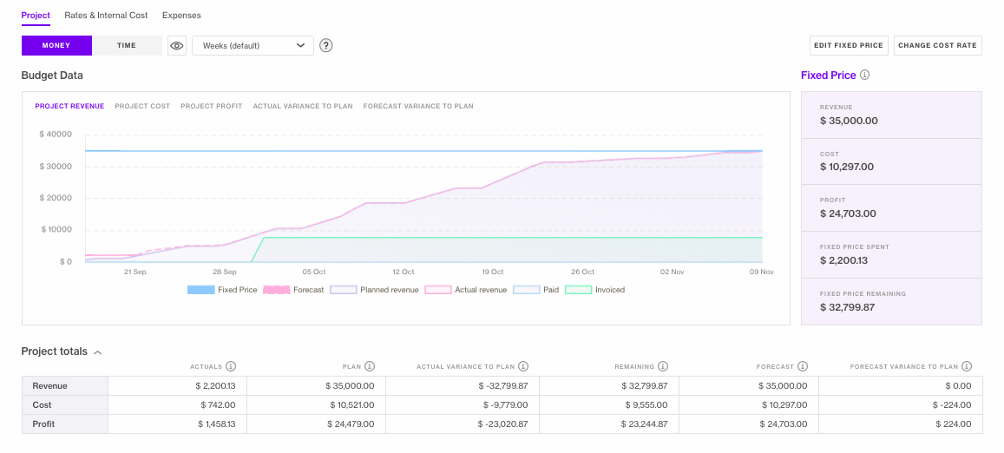Toggle Fixed Price legend swatch
The width and height of the screenshot is (1004, 453).
click(200, 290)
